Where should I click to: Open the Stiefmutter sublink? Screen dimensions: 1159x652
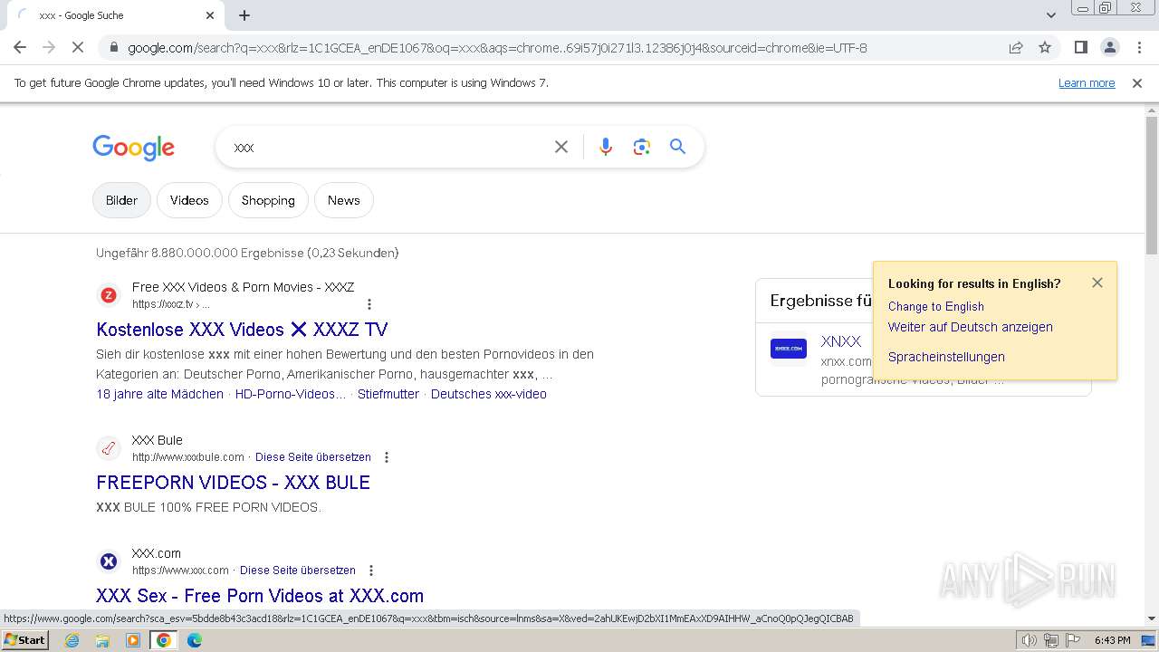tap(388, 394)
